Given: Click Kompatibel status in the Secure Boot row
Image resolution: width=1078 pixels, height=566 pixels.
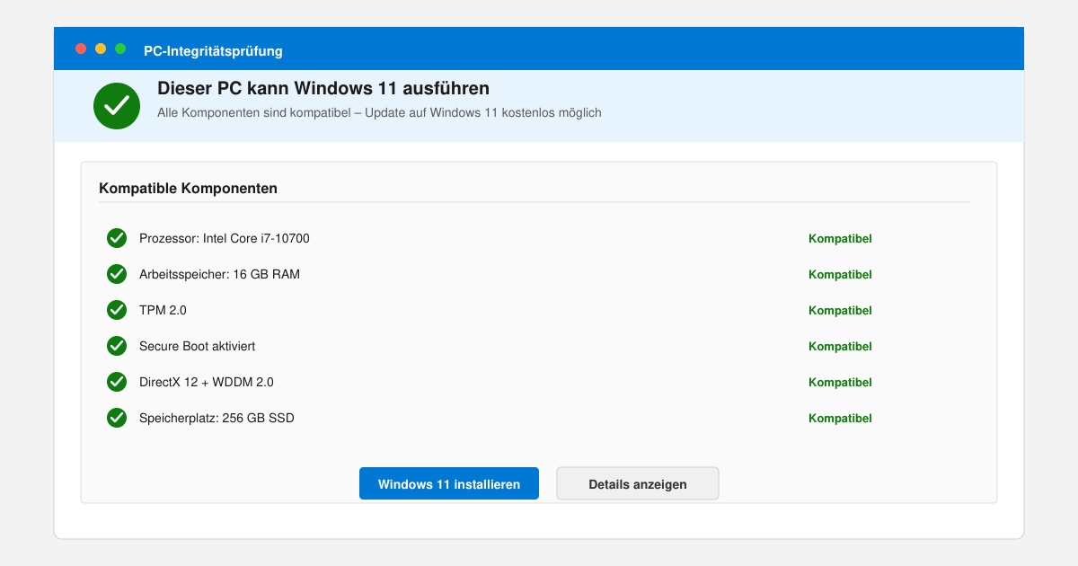Looking at the screenshot, I should tap(840, 347).
